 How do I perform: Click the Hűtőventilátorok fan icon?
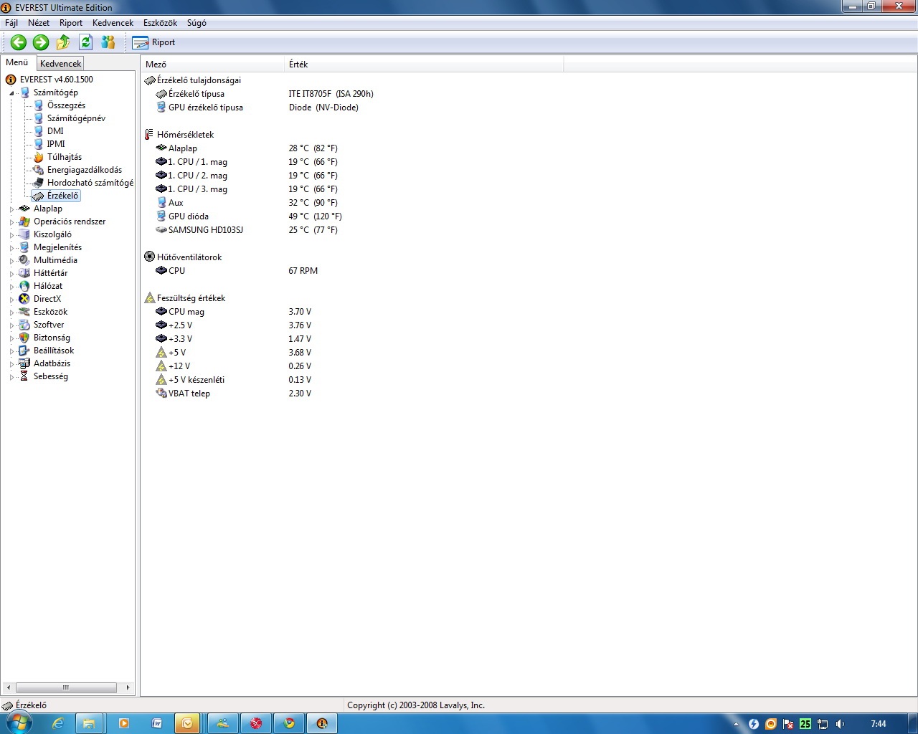point(149,257)
